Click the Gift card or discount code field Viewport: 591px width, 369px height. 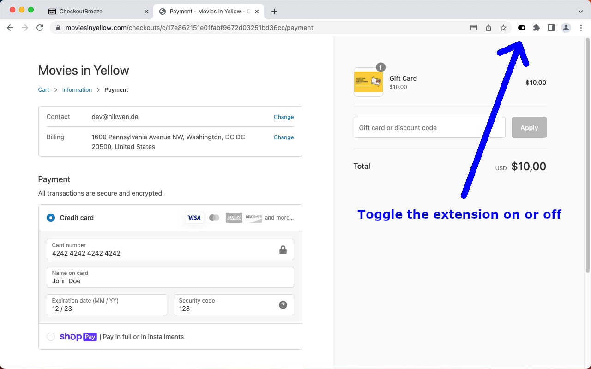tap(429, 127)
